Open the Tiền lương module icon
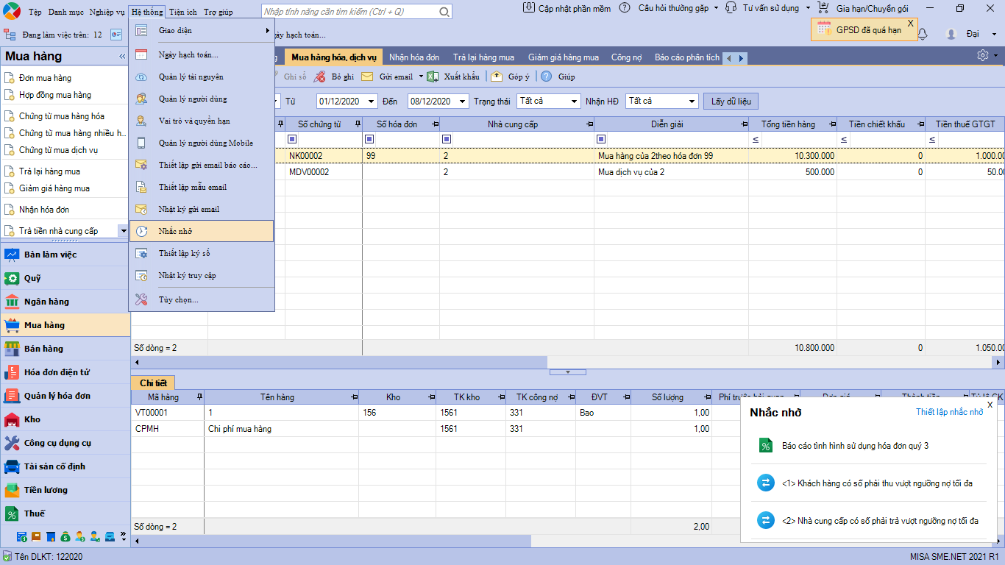The height and width of the screenshot is (565, 1005). click(x=12, y=490)
